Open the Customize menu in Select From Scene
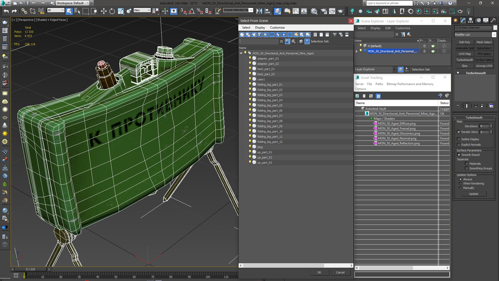The image size is (499, 281). coord(277,28)
